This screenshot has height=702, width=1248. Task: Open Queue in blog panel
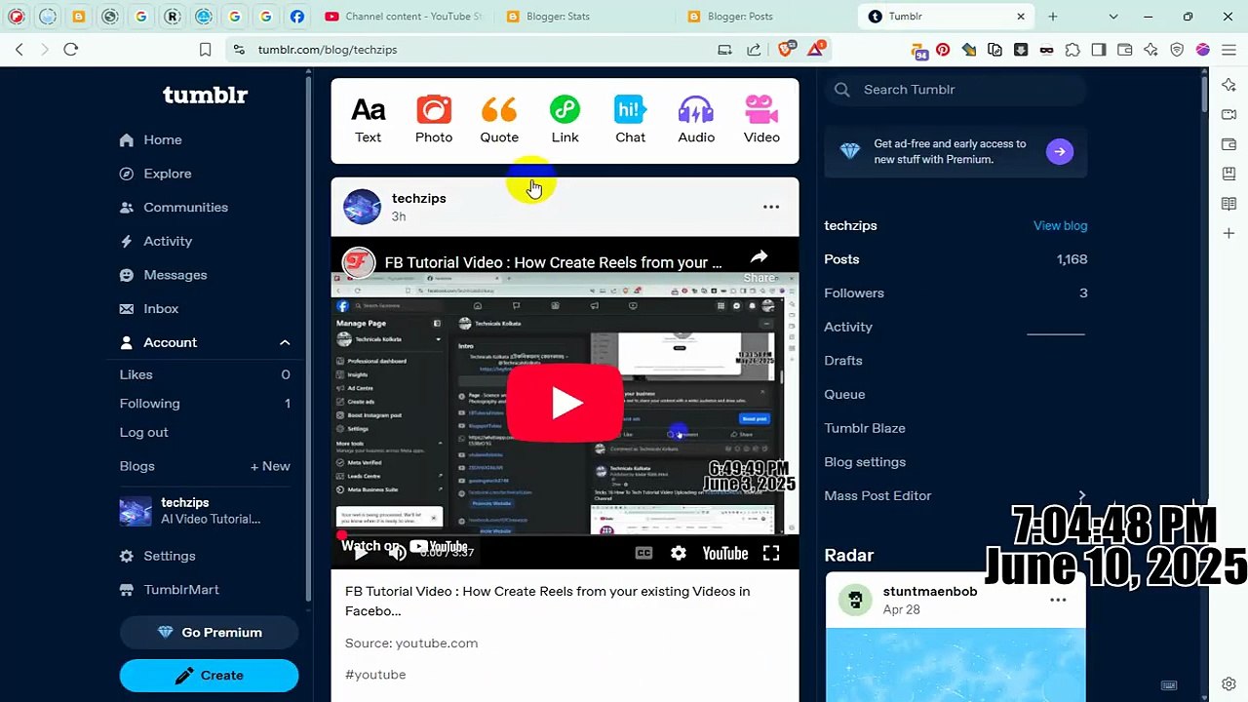click(x=844, y=394)
